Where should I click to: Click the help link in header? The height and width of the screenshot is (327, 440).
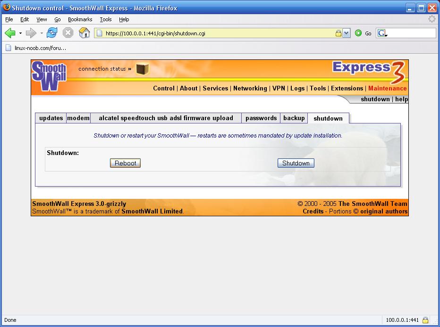(x=402, y=99)
